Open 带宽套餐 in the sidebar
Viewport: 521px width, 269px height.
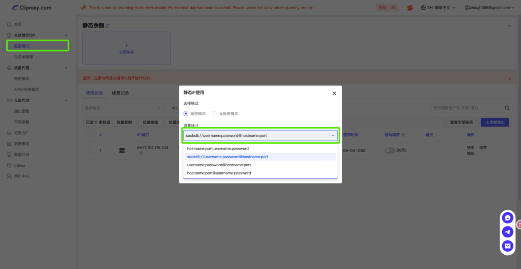pos(21,122)
